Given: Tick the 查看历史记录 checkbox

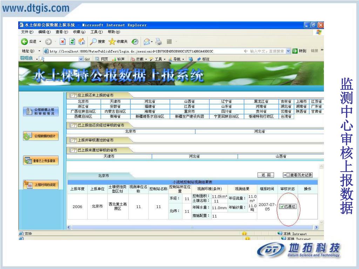Looking at the screenshot, I should [x=288, y=175].
